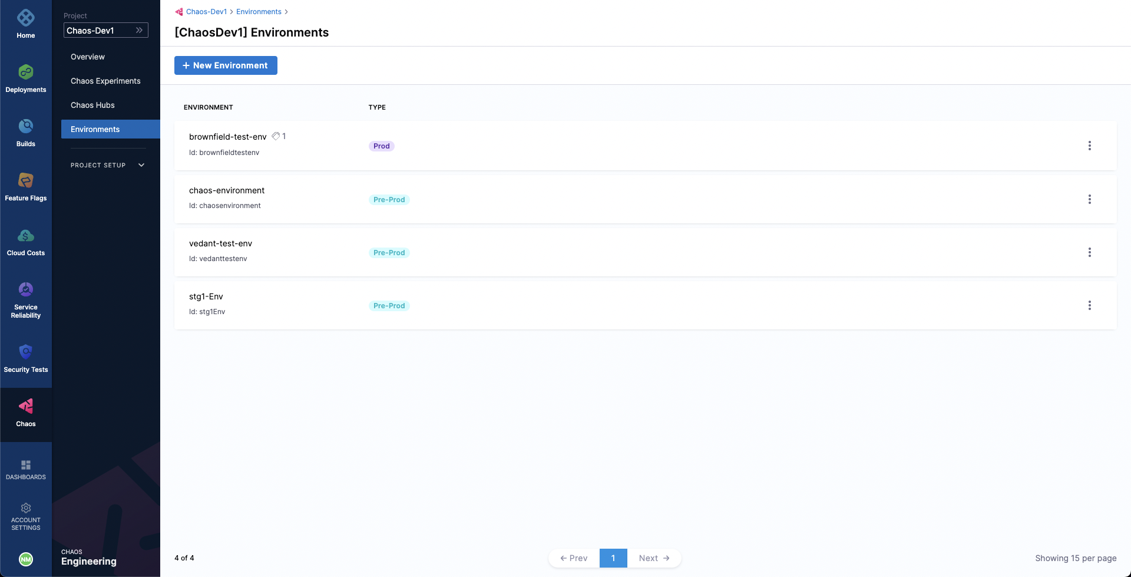Click Id: brownfieldtestenv text
The image size is (1131, 577).
pyautogui.click(x=224, y=153)
